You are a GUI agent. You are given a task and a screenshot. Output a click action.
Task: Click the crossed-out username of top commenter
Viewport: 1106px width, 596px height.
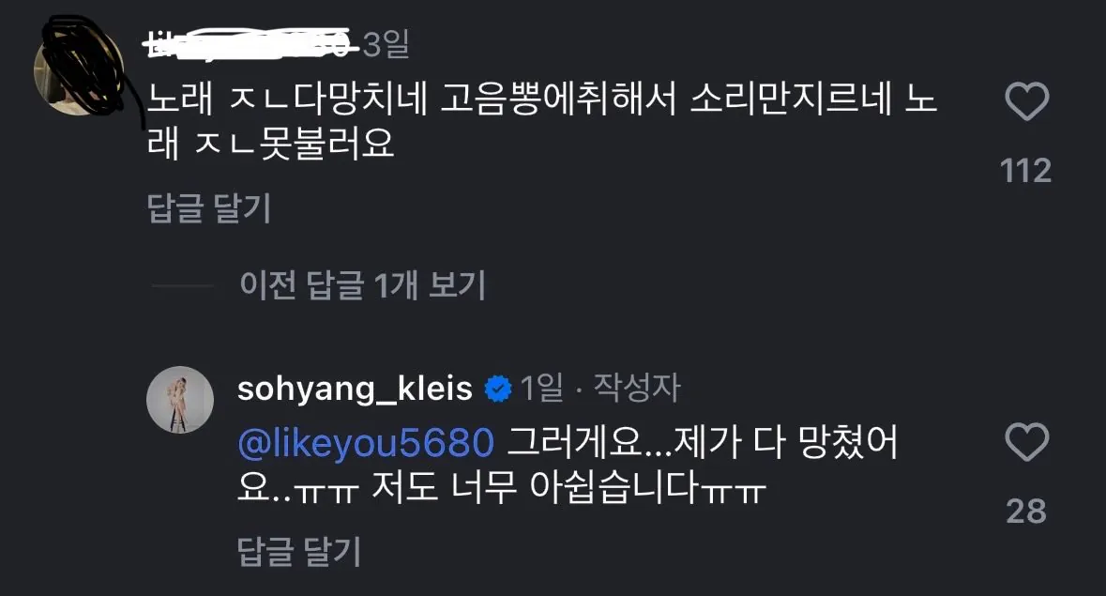pyautogui.click(x=250, y=44)
